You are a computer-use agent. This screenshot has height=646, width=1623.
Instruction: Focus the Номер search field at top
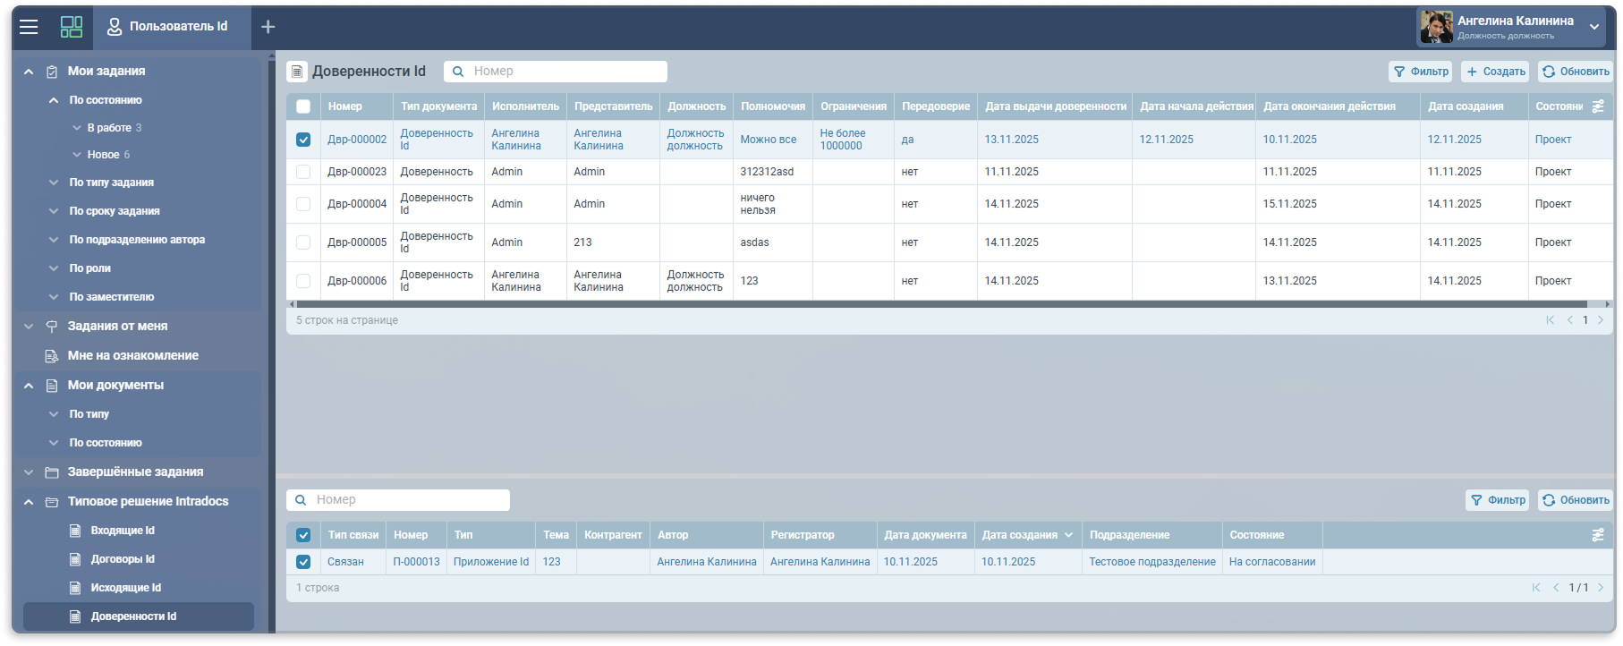[565, 72]
